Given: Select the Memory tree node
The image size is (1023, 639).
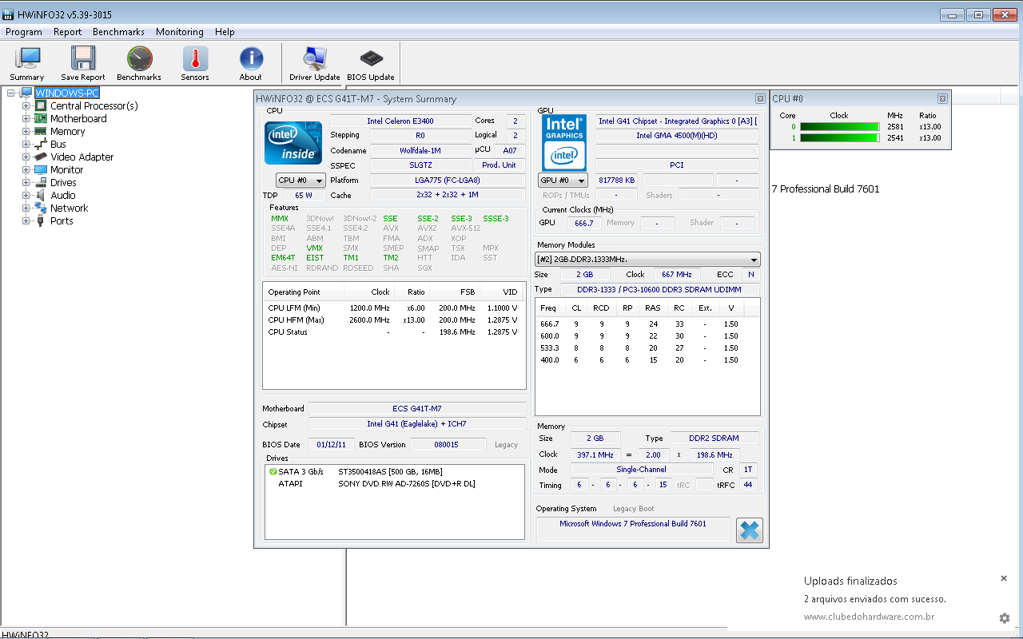Looking at the screenshot, I should pyautogui.click(x=67, y=131).
